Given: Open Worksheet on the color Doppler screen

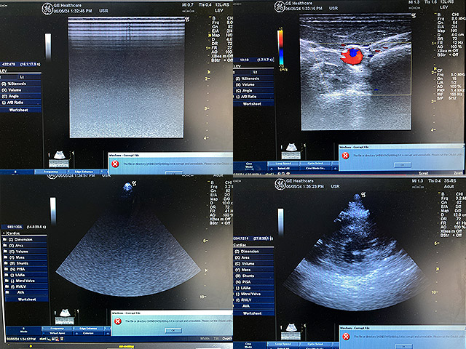Looking at the screenshot, I should (253, 104).
